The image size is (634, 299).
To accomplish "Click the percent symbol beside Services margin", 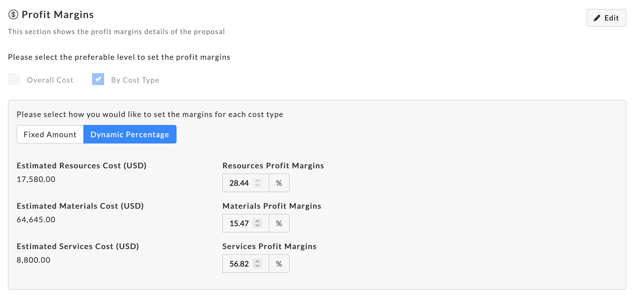I will point(279,264).
